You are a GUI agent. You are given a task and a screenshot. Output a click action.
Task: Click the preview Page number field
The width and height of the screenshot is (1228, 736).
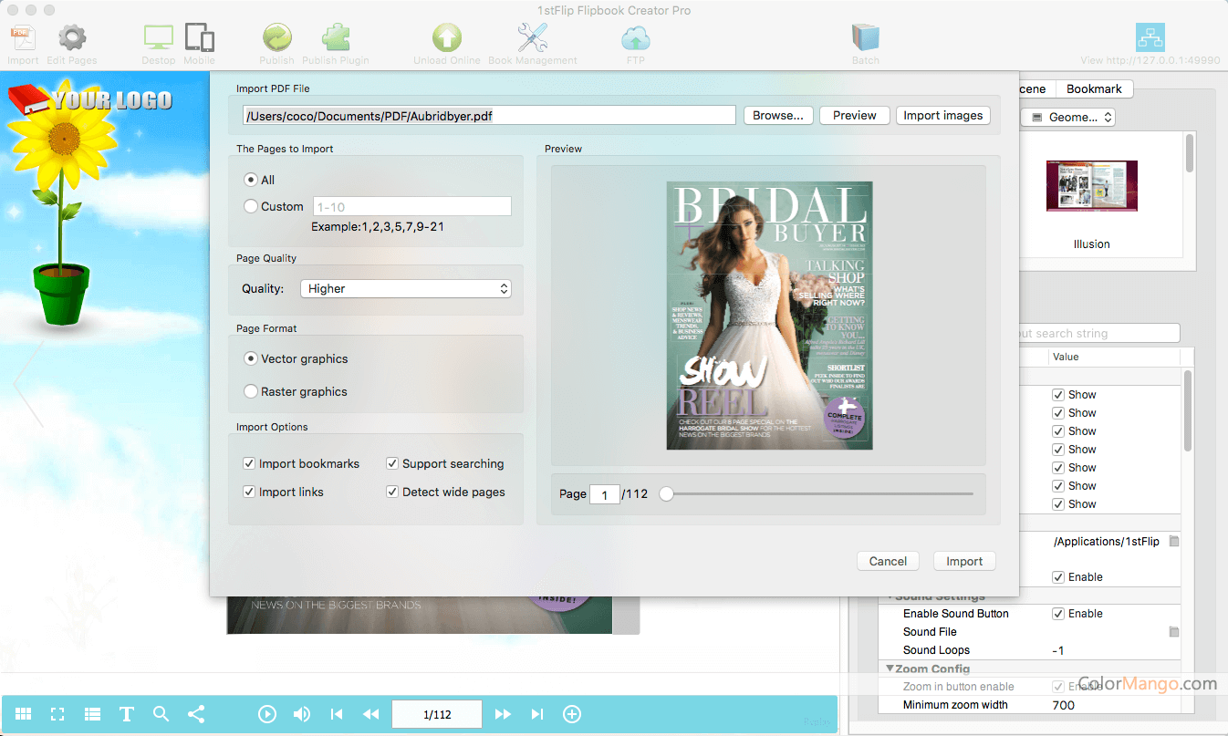click(605, 494)
